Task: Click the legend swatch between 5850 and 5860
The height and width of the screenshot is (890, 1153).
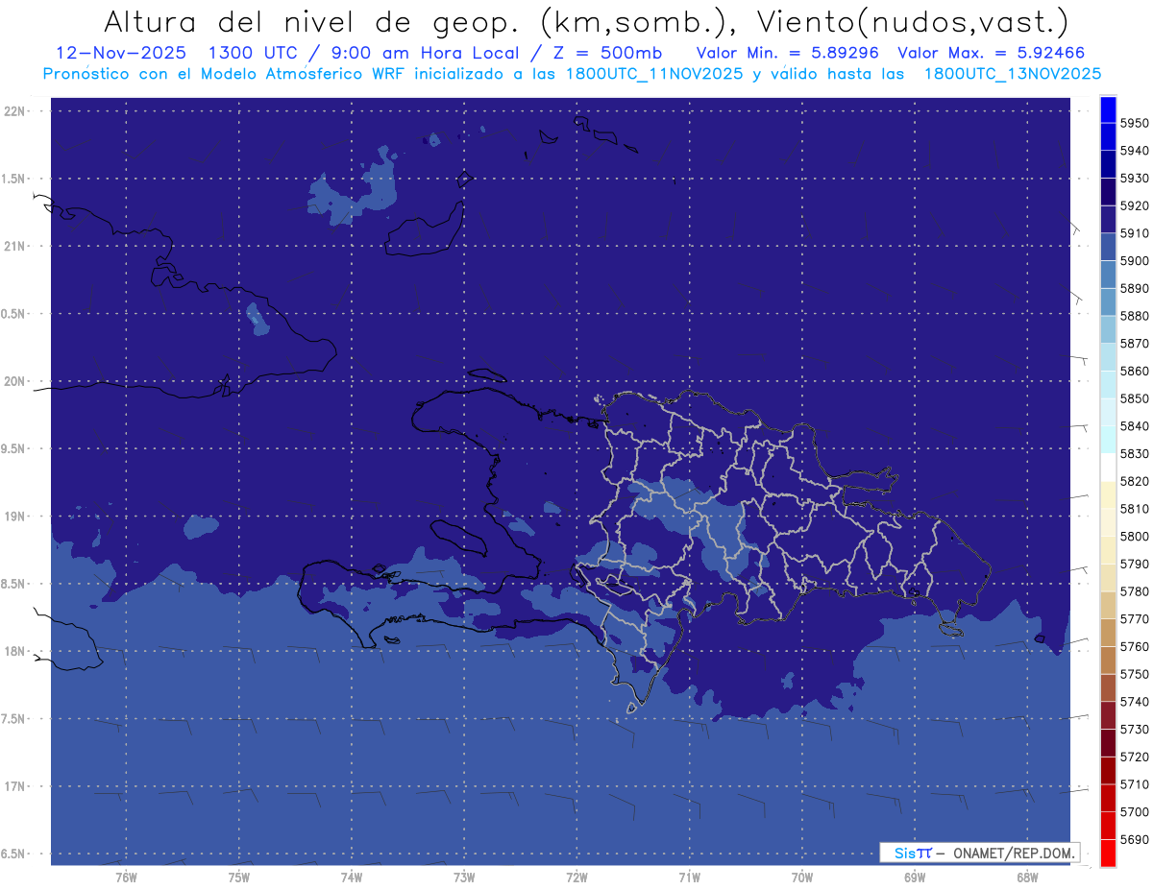Action: 1108,385
